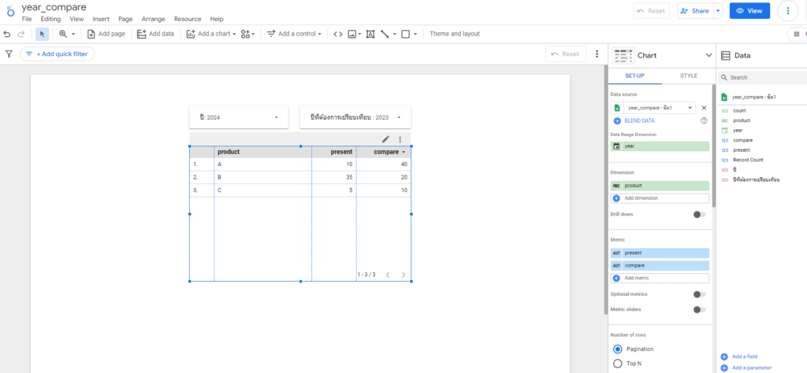807x373 pixels.
Task: Enable the Optional metrics switch
Action: (x=698, y=294)
